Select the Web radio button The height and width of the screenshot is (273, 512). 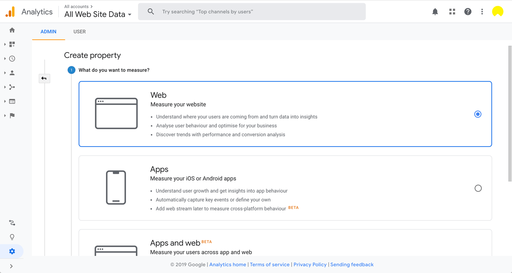click(478, 114)
